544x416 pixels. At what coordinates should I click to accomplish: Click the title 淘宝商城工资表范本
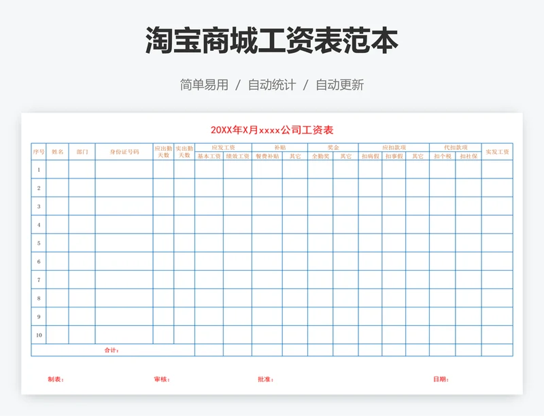[x=271, y=41]
